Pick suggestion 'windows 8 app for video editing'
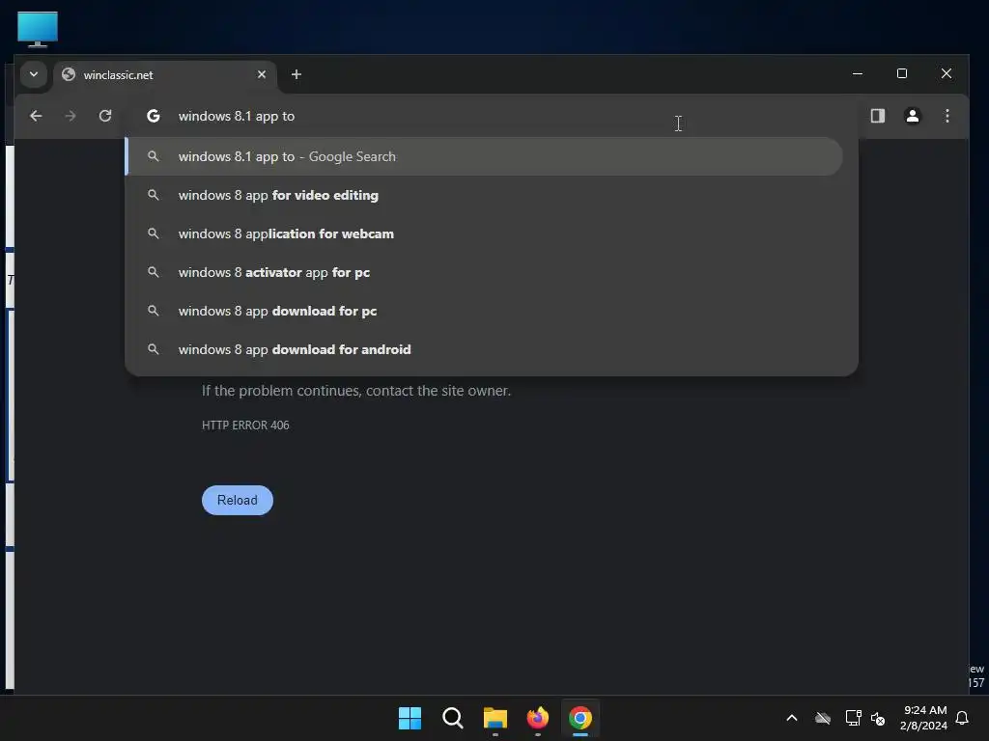Screen dimensions: 989x741 [x=484, y=195]
